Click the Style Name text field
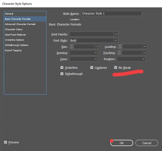This screenshot has height=151, width=162. coord(111,14)
